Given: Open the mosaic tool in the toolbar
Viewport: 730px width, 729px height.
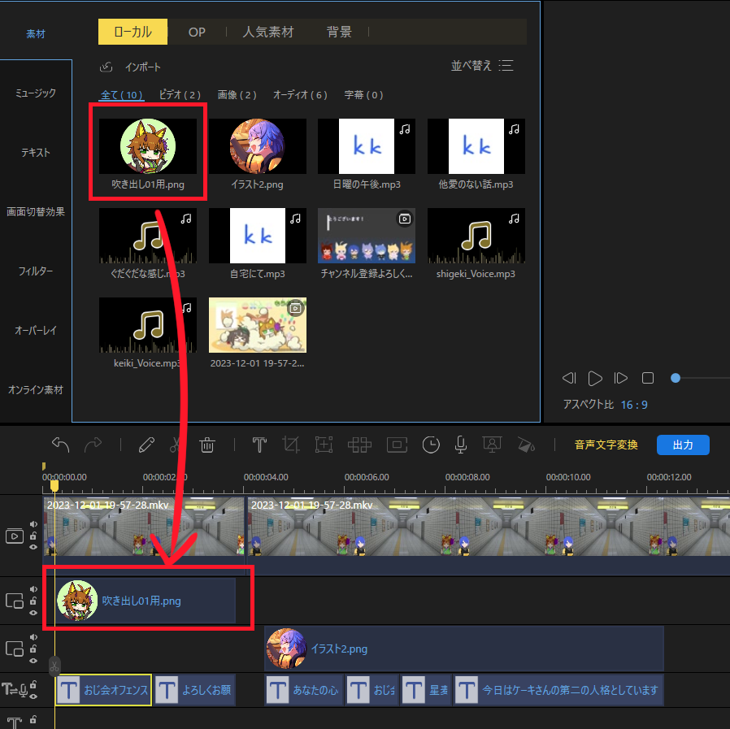Looking at the screenshot, I should point(359,445).
